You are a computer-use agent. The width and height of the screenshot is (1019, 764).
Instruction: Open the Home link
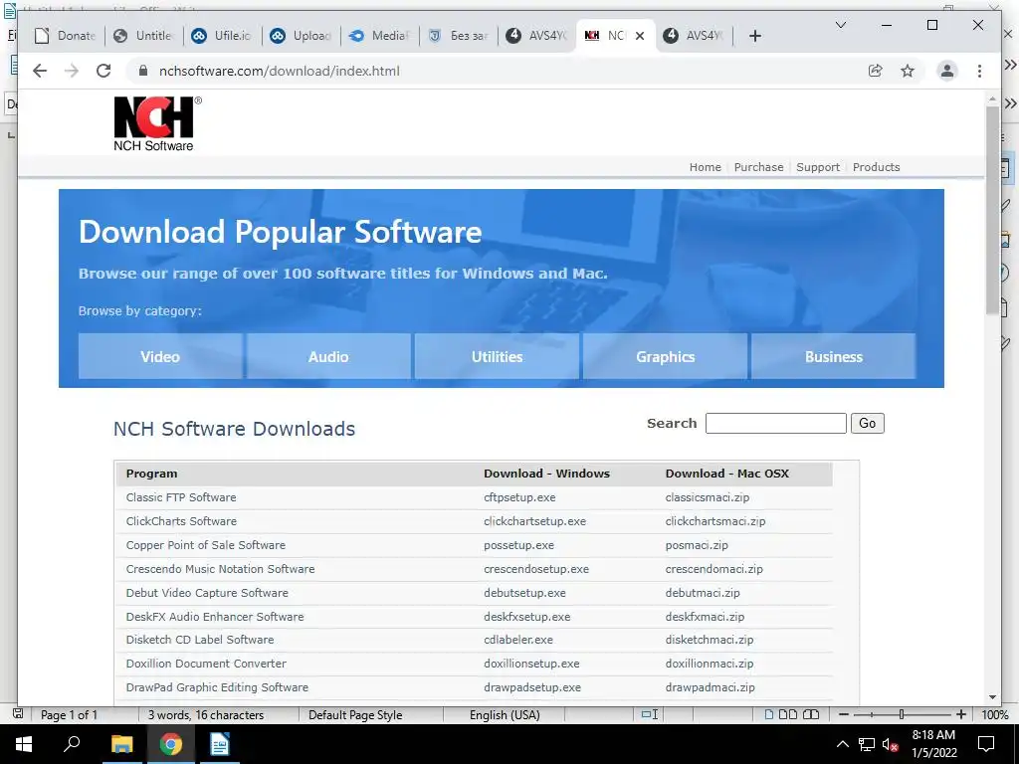point(706,167)
